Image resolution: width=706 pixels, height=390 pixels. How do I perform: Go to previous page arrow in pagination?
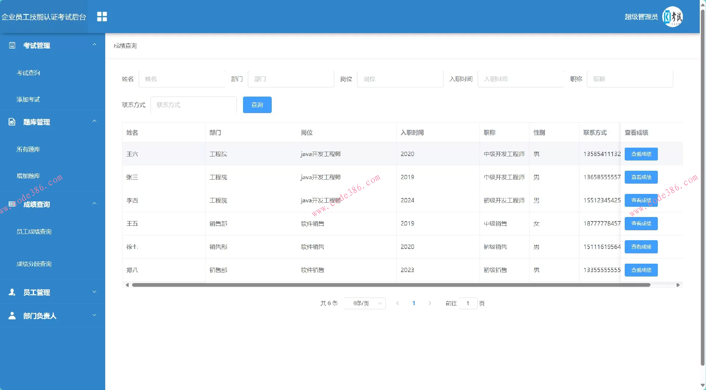point(397,303)
